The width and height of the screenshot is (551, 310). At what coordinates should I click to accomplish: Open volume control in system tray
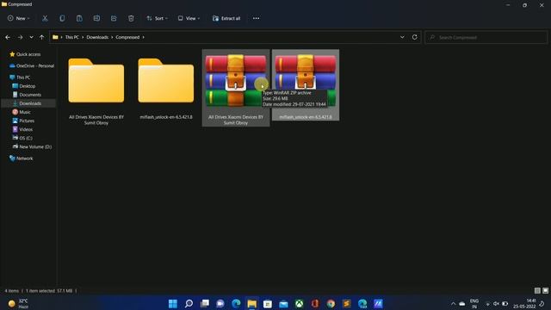coord(496,304)
